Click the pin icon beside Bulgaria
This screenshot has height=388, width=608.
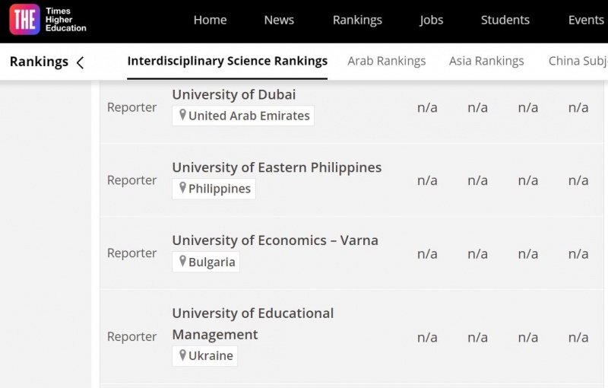(x=182, y=261)
